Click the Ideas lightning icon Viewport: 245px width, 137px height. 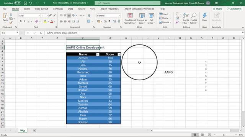[x=204, y=16]
